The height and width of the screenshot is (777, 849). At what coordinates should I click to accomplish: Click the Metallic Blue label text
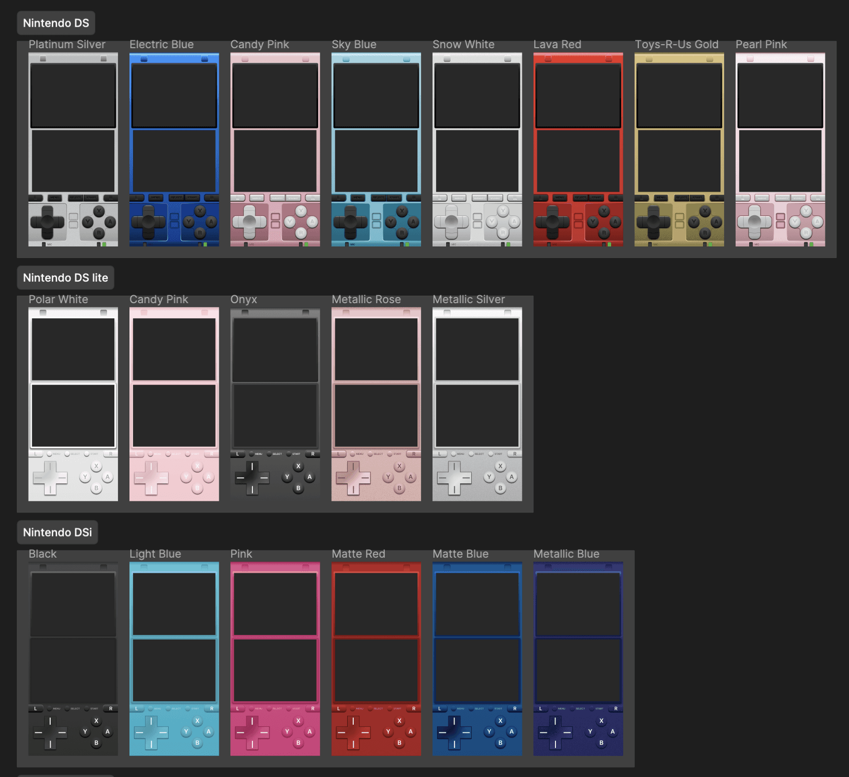[567, 554]
